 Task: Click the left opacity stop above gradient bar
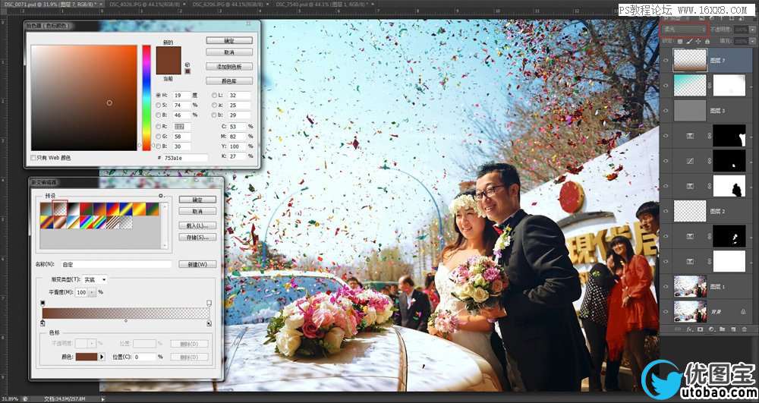point(43,304)
